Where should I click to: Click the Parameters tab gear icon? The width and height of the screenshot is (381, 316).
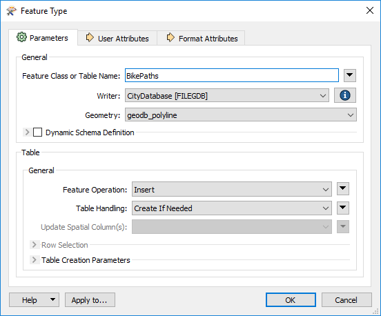click(21, 37)
